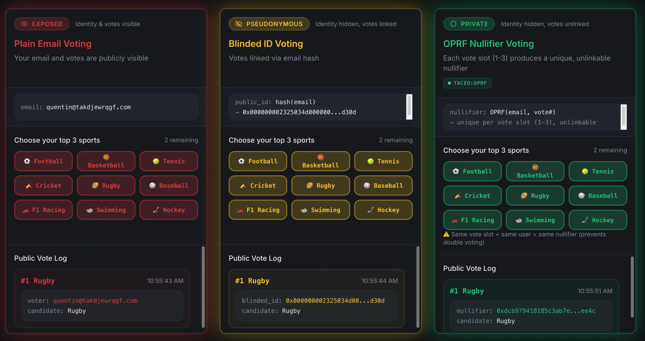
Task: Select the Football icon in Plain Email Voting
Action: (27, 161)
